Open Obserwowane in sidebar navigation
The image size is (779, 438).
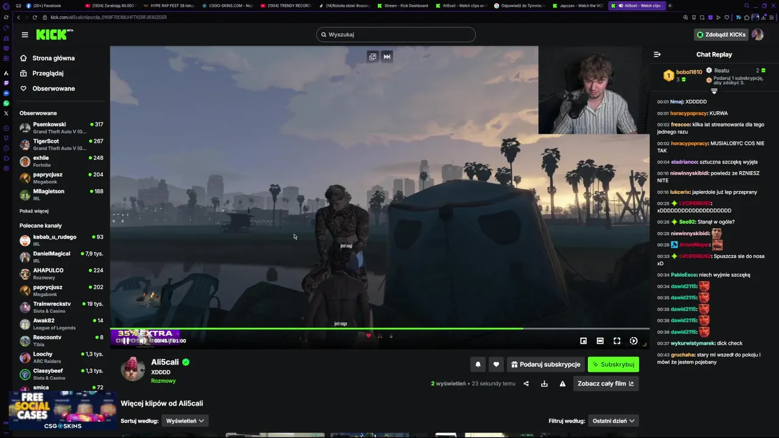(x=54, y=89)
